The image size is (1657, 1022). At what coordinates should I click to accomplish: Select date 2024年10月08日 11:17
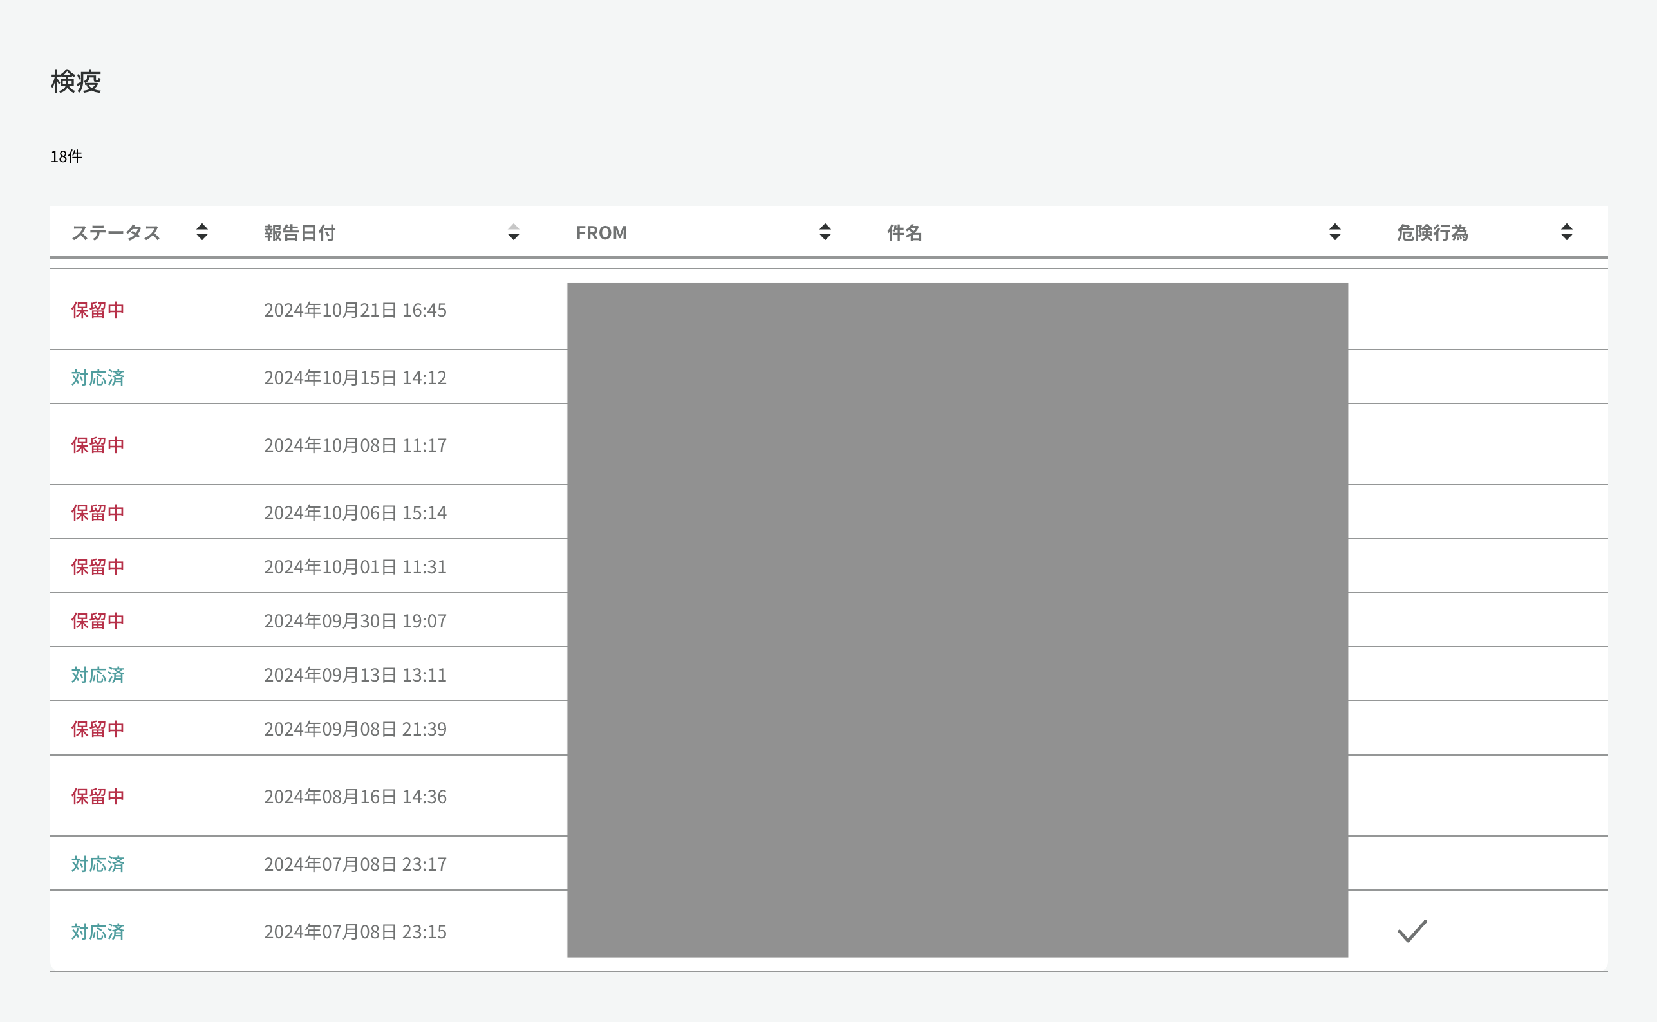click(355, 445)
